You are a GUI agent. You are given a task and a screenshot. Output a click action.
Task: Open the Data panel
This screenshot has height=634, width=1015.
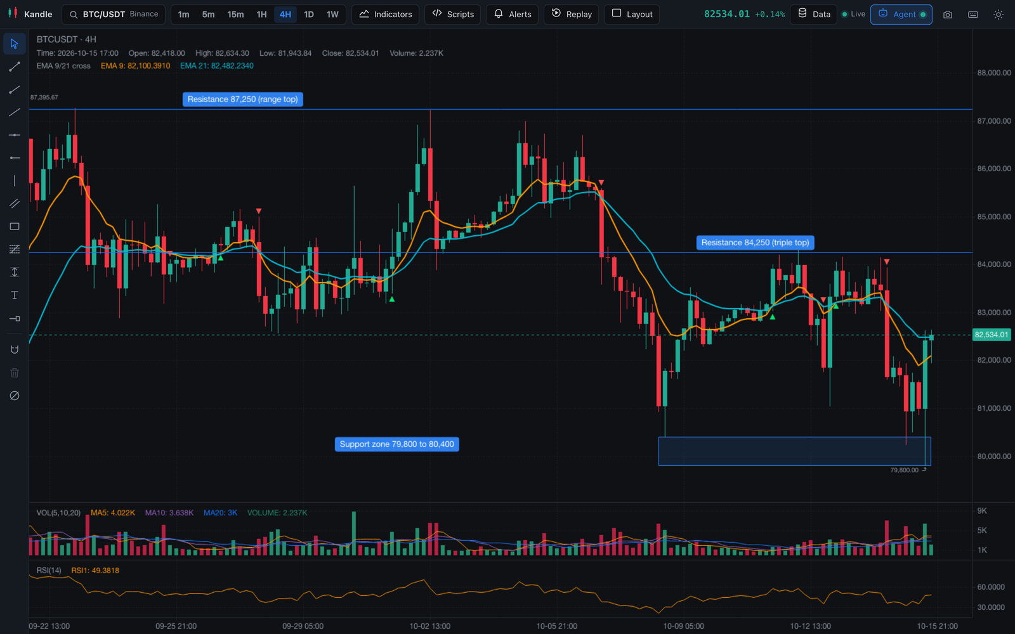[814, 15]
